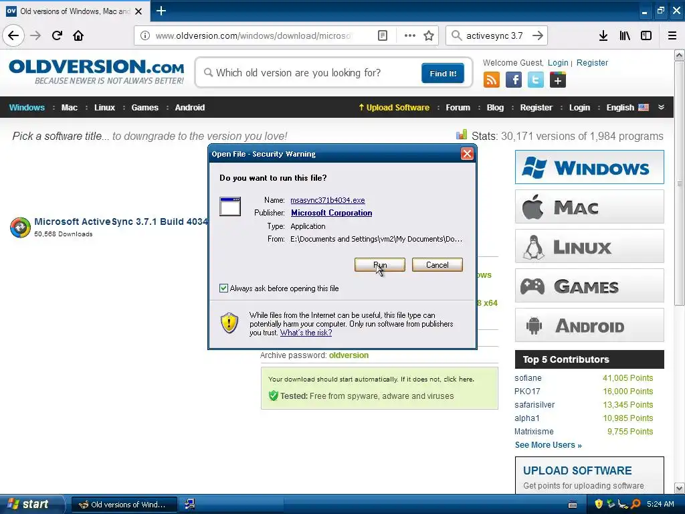Image resolution: width=685 pixels, height=514 pixels.
Task: Click the security shield icon in tray
Action: pos(599,504)
